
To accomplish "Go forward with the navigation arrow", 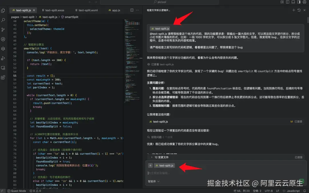I will click(x=96, y=2).
